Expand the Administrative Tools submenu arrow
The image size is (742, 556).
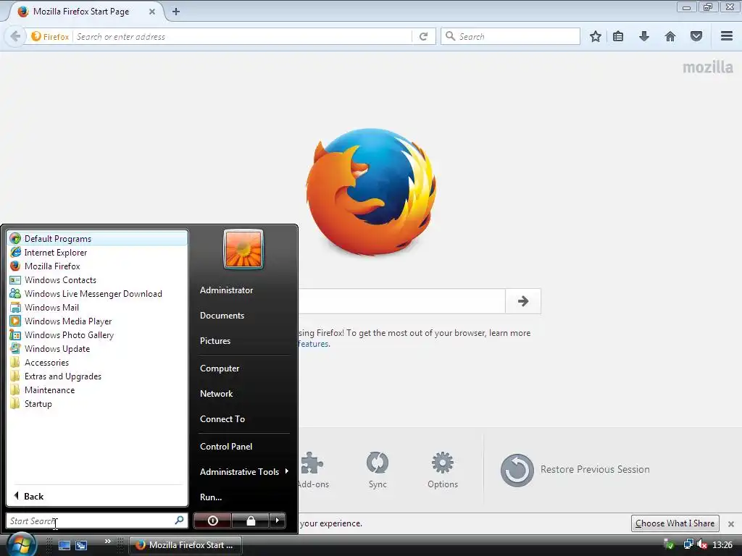pyautogui.click(x=287, y=471)
